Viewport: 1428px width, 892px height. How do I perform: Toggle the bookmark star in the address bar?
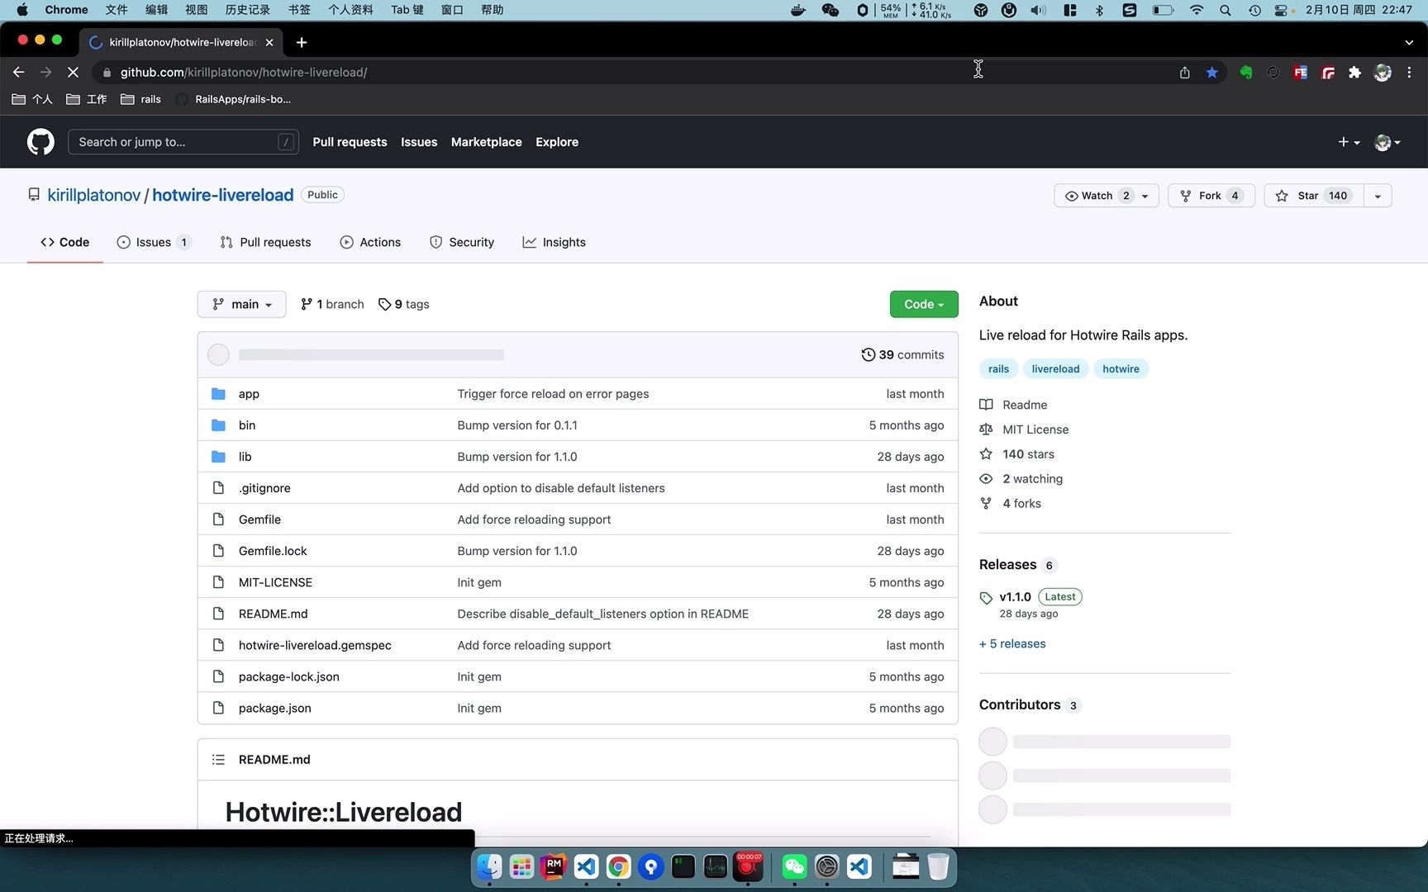tap(1211, 73)
